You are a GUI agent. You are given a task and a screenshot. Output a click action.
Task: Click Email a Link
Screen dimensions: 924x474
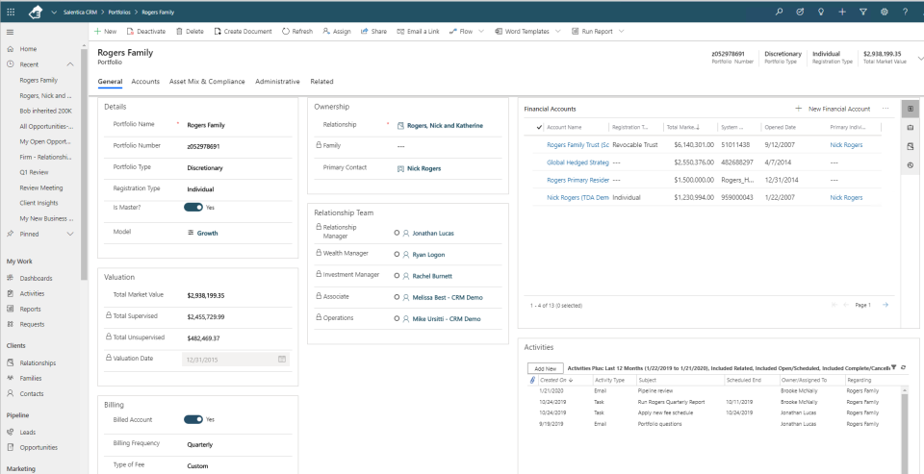coord(419,31)
